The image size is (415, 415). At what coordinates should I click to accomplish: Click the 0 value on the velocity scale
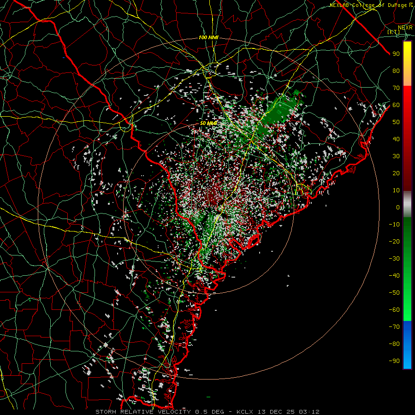pyautogui.click(x=398, y=207)
